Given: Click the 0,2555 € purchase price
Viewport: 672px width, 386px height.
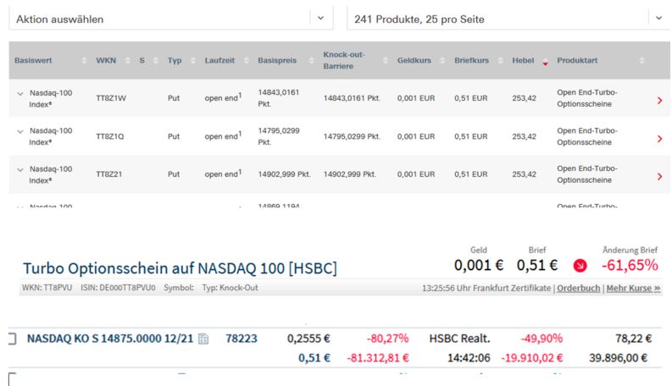Looking at the screenshot, I should pos(308,339).
